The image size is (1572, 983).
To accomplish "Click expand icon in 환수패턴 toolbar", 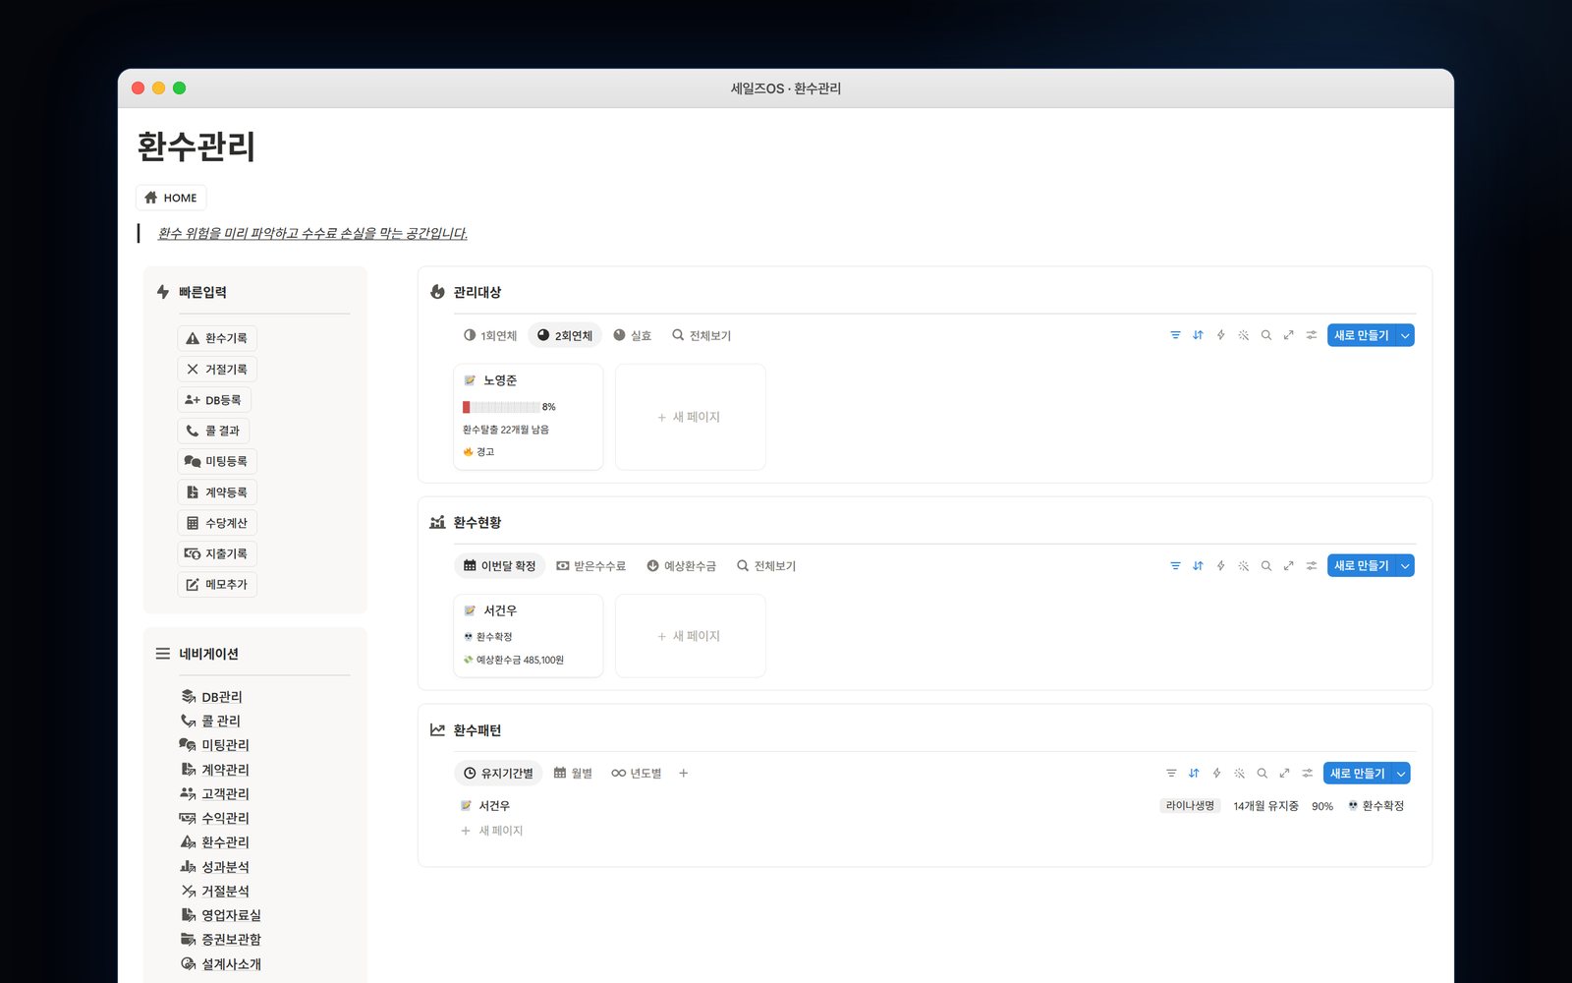I will click(x=1284, y=774).
